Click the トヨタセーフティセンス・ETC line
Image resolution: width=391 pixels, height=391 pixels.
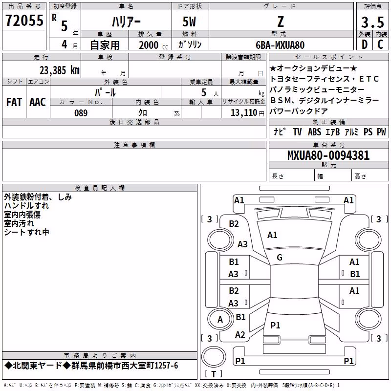[x=325, y=79]
